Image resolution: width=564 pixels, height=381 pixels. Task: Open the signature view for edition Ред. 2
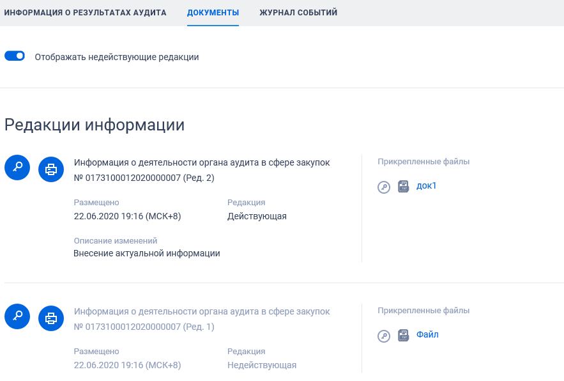pyautogui.click(x=17, y=167)
